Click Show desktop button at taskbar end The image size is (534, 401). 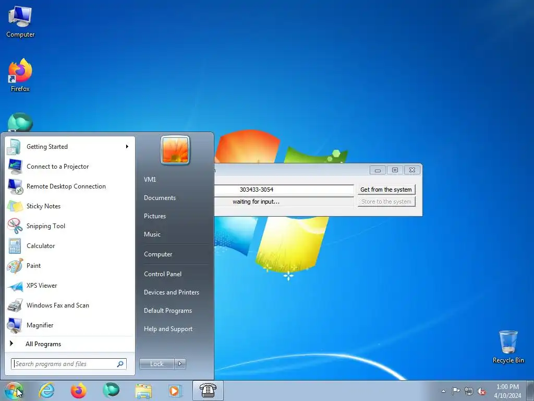coord(530,391)
